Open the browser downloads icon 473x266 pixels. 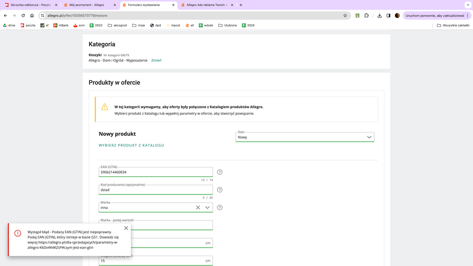pyautogui.click(x=379, y=16)
